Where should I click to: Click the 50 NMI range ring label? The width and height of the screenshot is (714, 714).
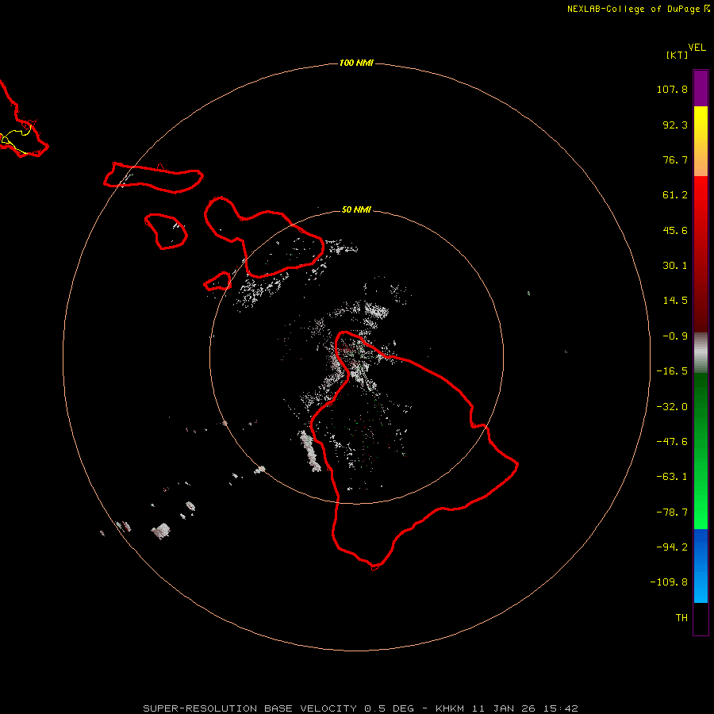pos(356,209)
